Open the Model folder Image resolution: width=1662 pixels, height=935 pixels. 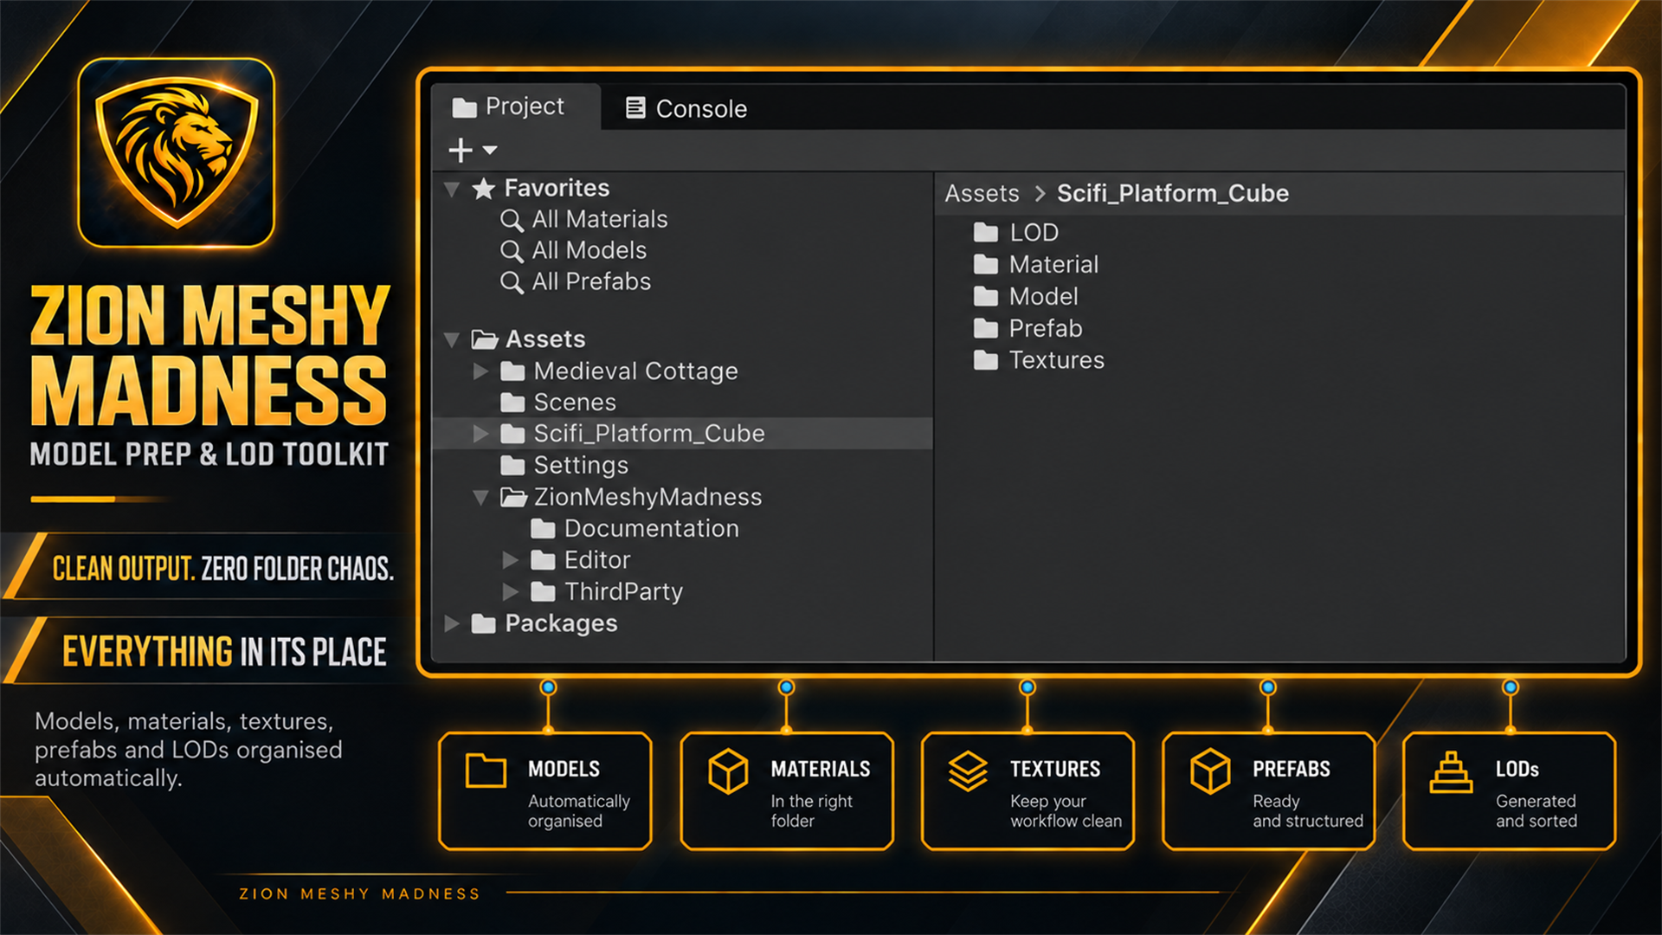pos(1043,297)
